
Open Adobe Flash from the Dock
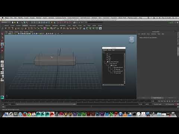[89, 114]
